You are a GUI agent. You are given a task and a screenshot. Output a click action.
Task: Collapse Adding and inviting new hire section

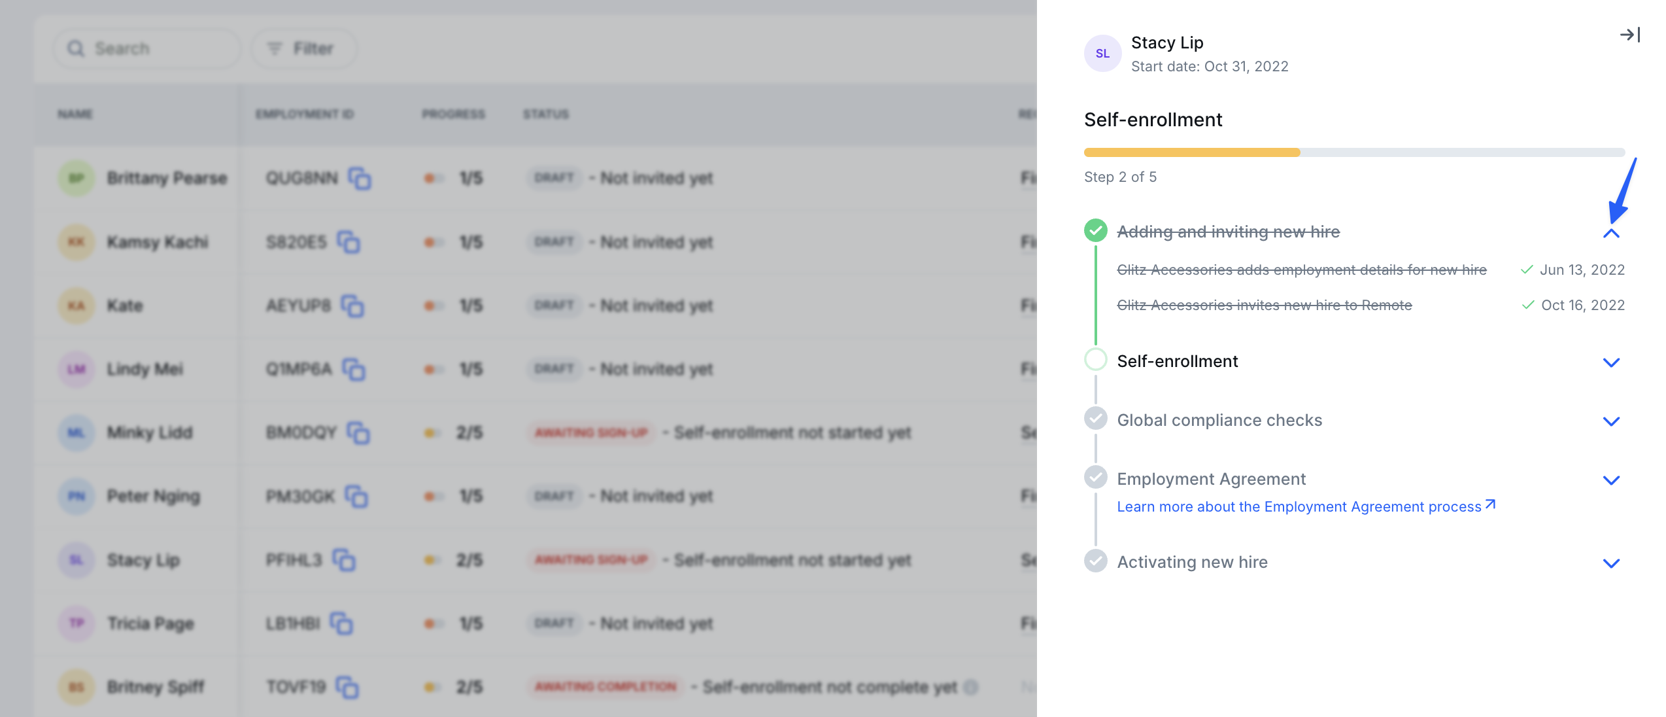coord(1611,233)
